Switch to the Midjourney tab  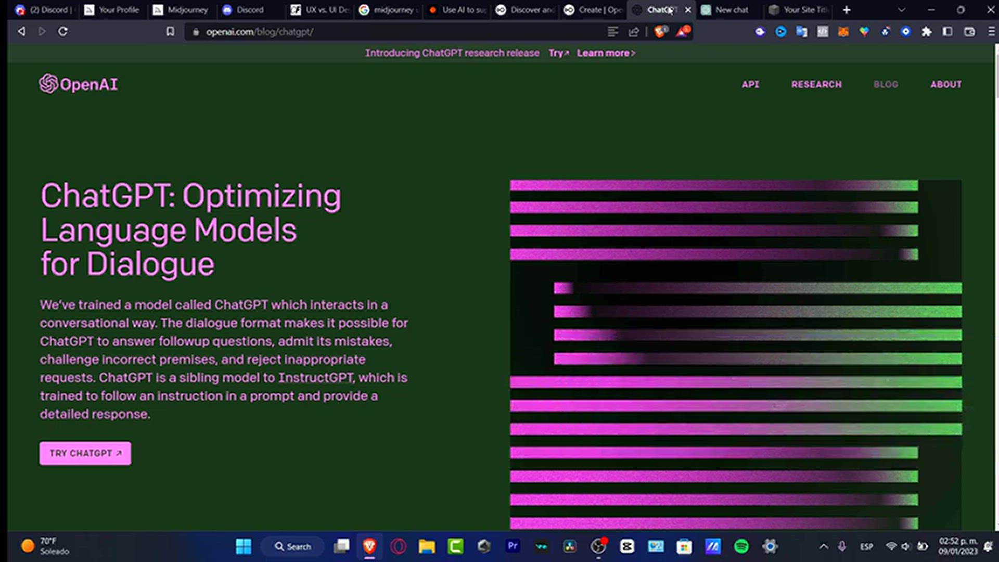[x=181, y=10]
